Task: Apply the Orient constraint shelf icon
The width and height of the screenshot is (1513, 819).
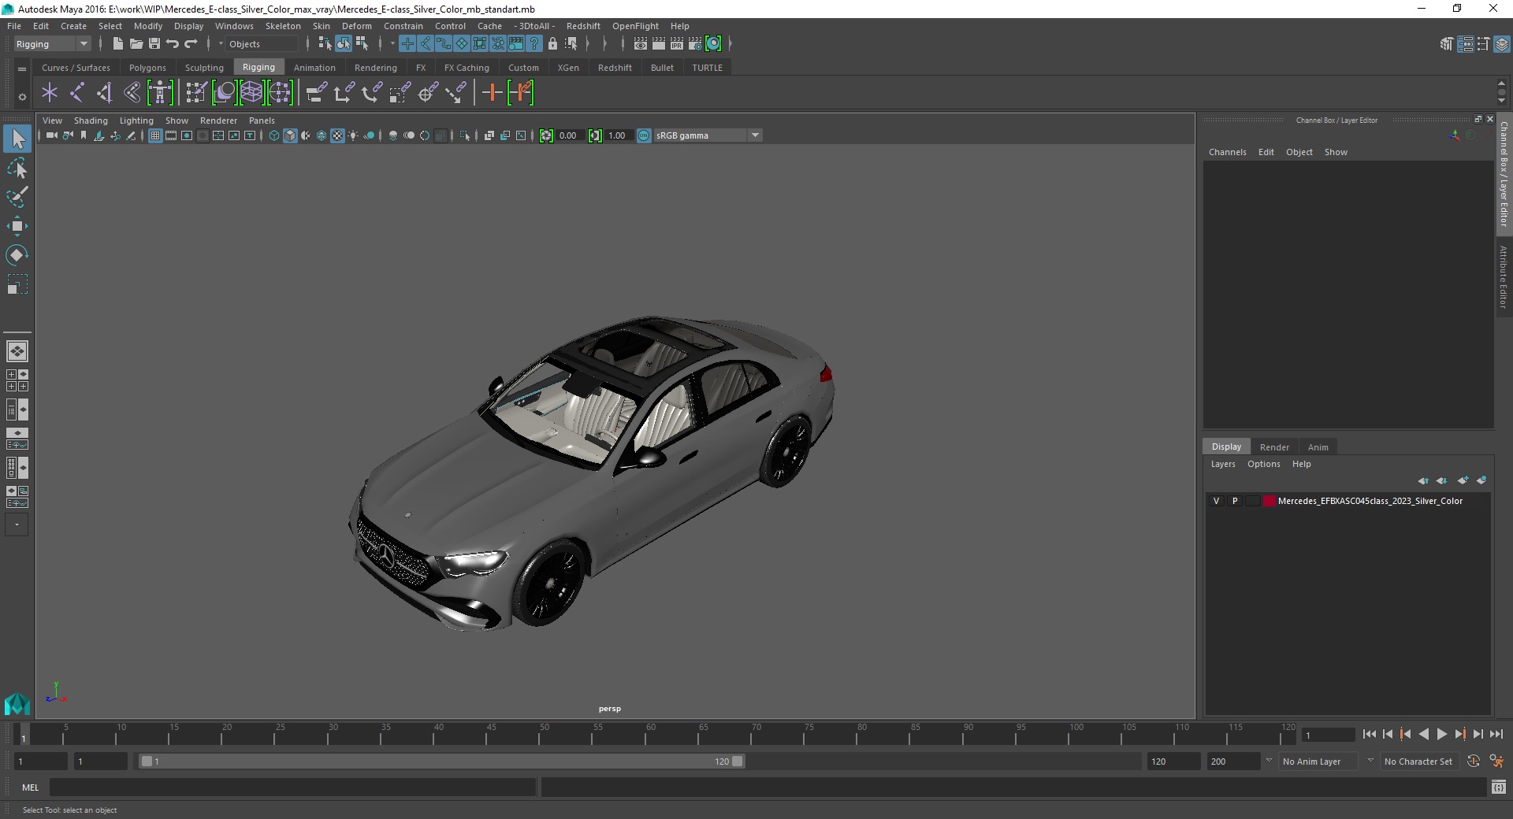Action: [x=372, y=93]
